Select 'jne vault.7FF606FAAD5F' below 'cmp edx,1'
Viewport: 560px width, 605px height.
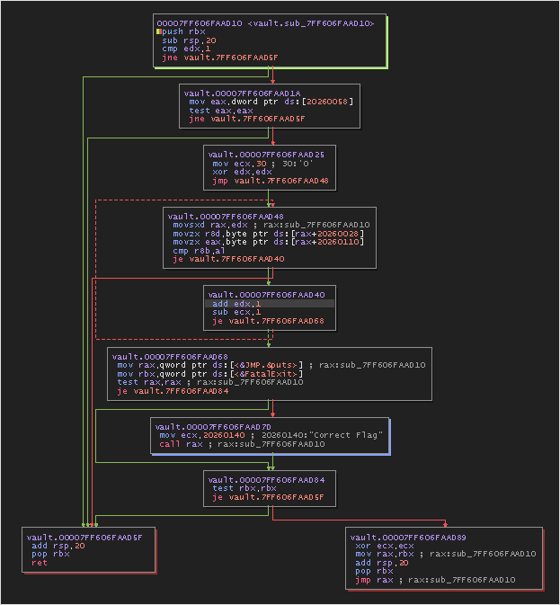pyautogui.click(x=220, y=58)
